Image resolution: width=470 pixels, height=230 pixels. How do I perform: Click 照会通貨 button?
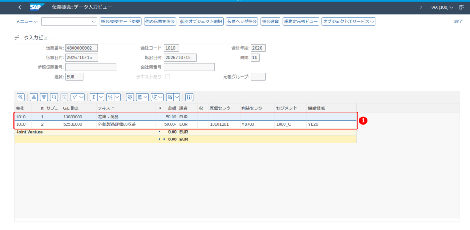270,22
